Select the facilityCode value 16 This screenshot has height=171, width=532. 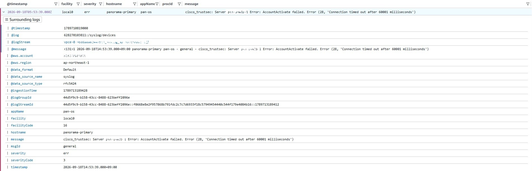[x=65, y=125]
